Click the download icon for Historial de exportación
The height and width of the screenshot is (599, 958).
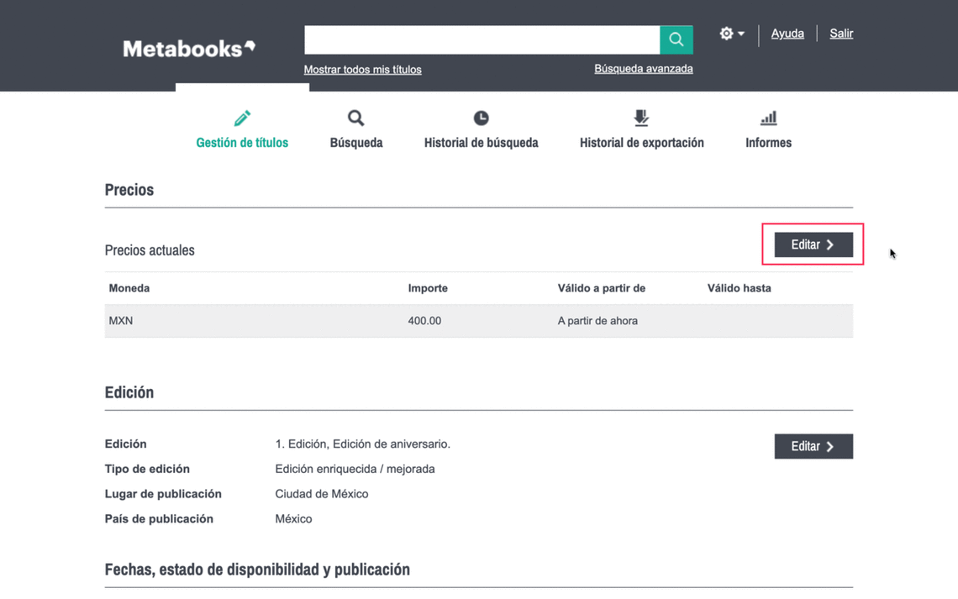point(641,118)
